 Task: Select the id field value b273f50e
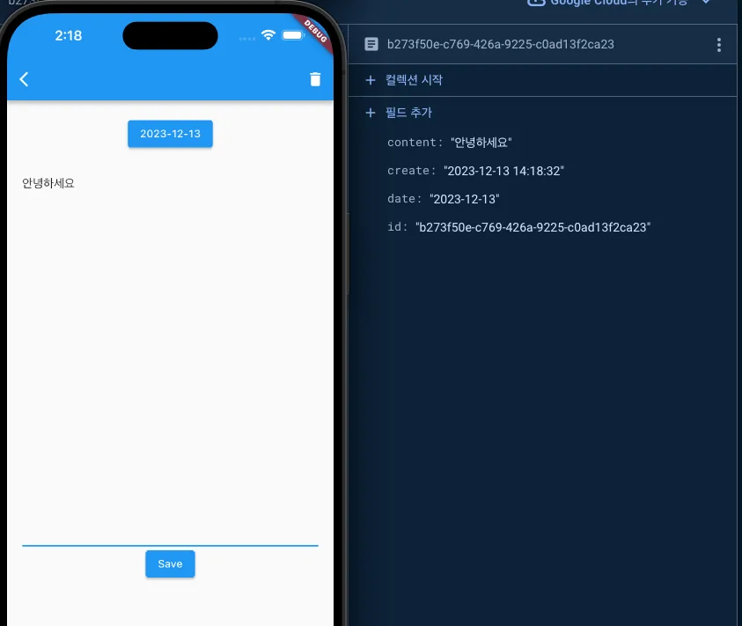click(533, 227)
